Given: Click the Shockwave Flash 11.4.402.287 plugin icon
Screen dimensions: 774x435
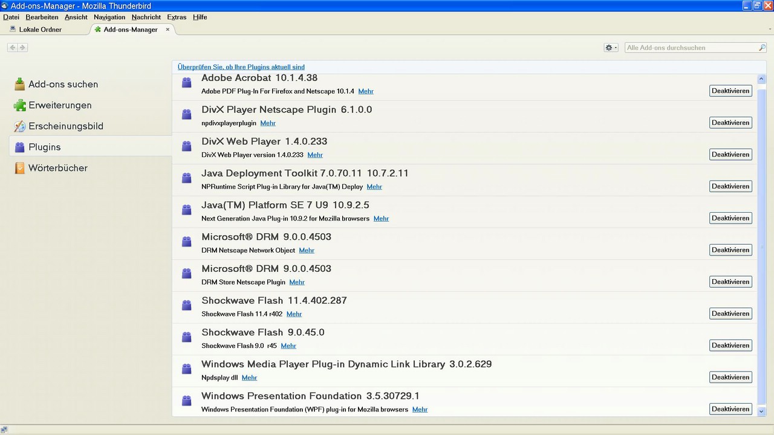Looking at the screenshot, I should coord(187,305).
